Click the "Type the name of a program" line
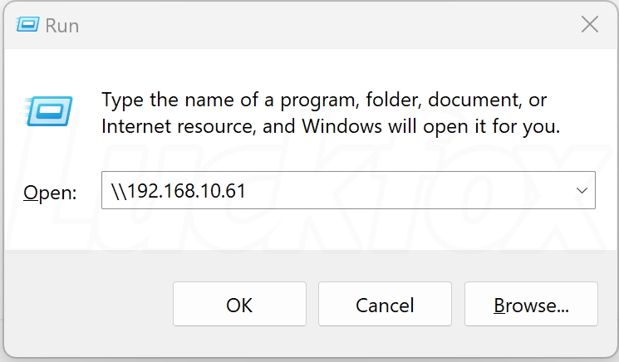This screenshot has width=619, height=362. point(324,100)
